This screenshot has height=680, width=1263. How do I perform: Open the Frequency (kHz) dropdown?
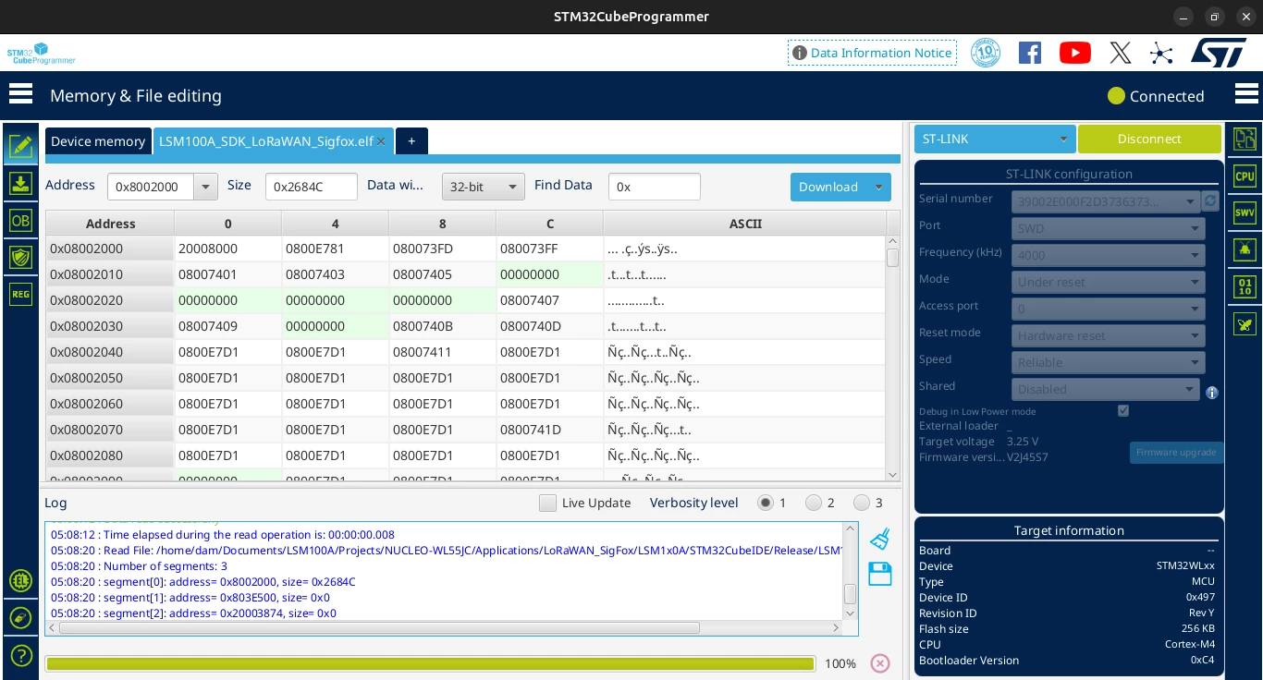click(x=1108, y=255)
